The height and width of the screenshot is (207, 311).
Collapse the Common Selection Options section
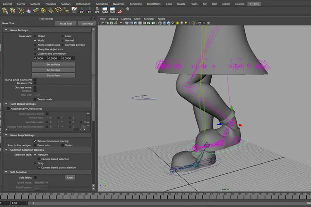(6, 150)
